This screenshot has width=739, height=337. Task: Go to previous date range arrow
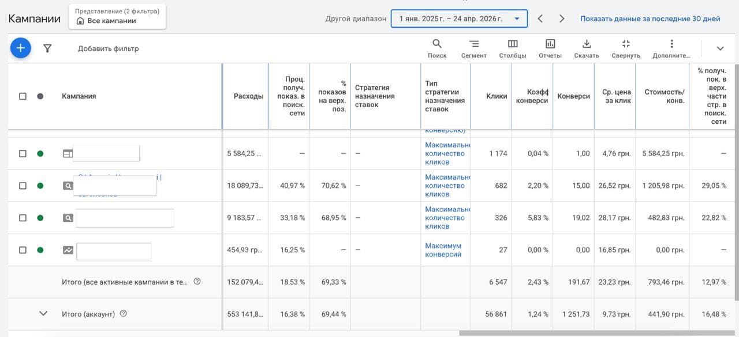click(x=540, y=18)
